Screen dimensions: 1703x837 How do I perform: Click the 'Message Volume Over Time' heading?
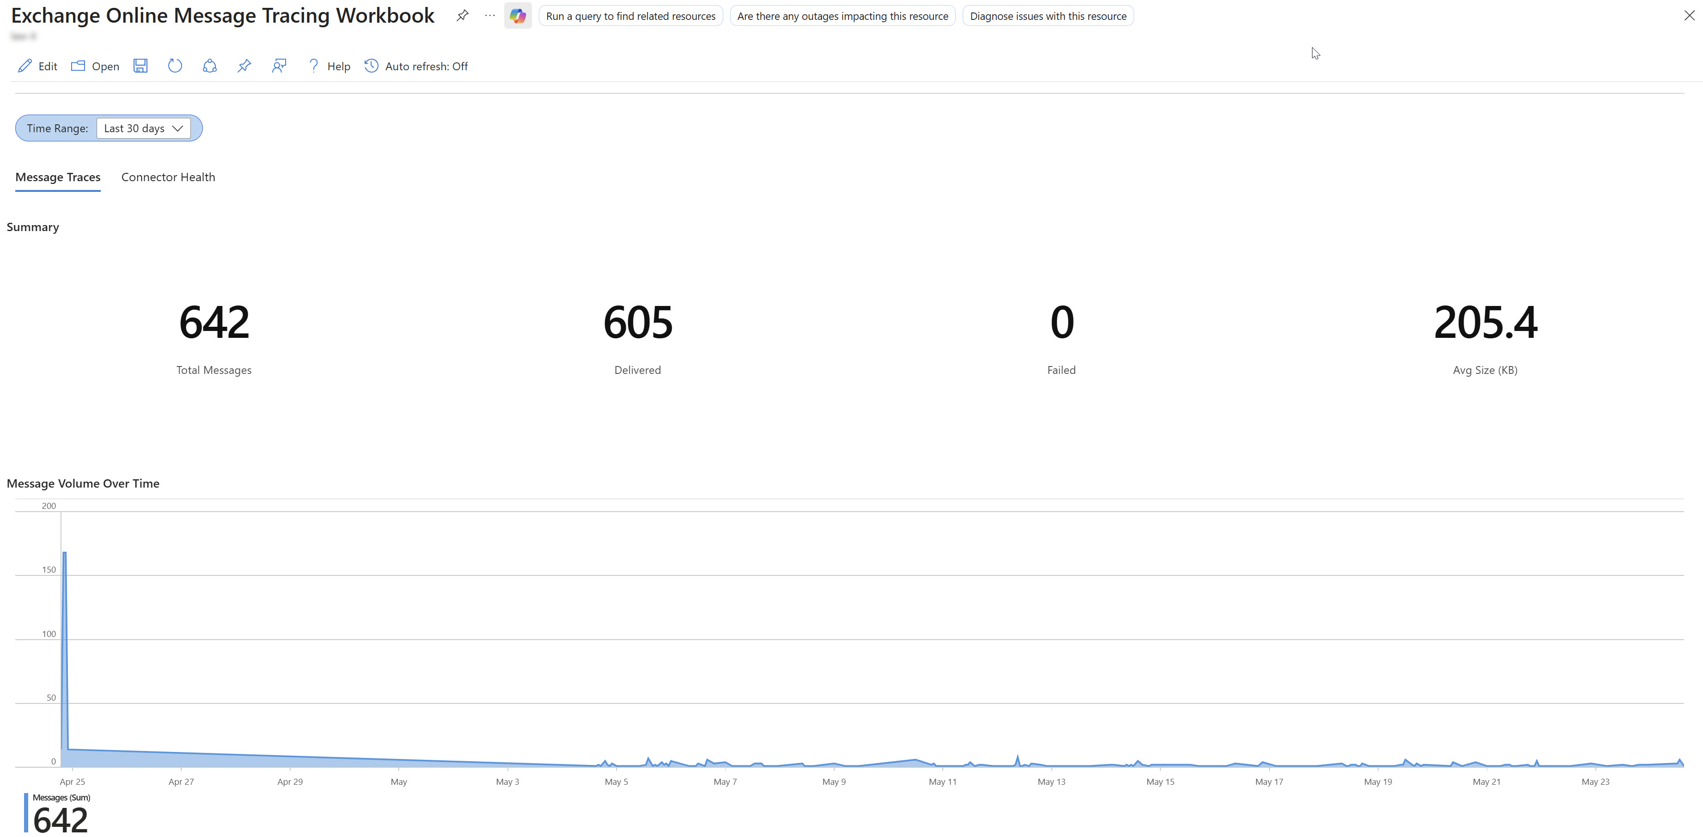point(83,484)
